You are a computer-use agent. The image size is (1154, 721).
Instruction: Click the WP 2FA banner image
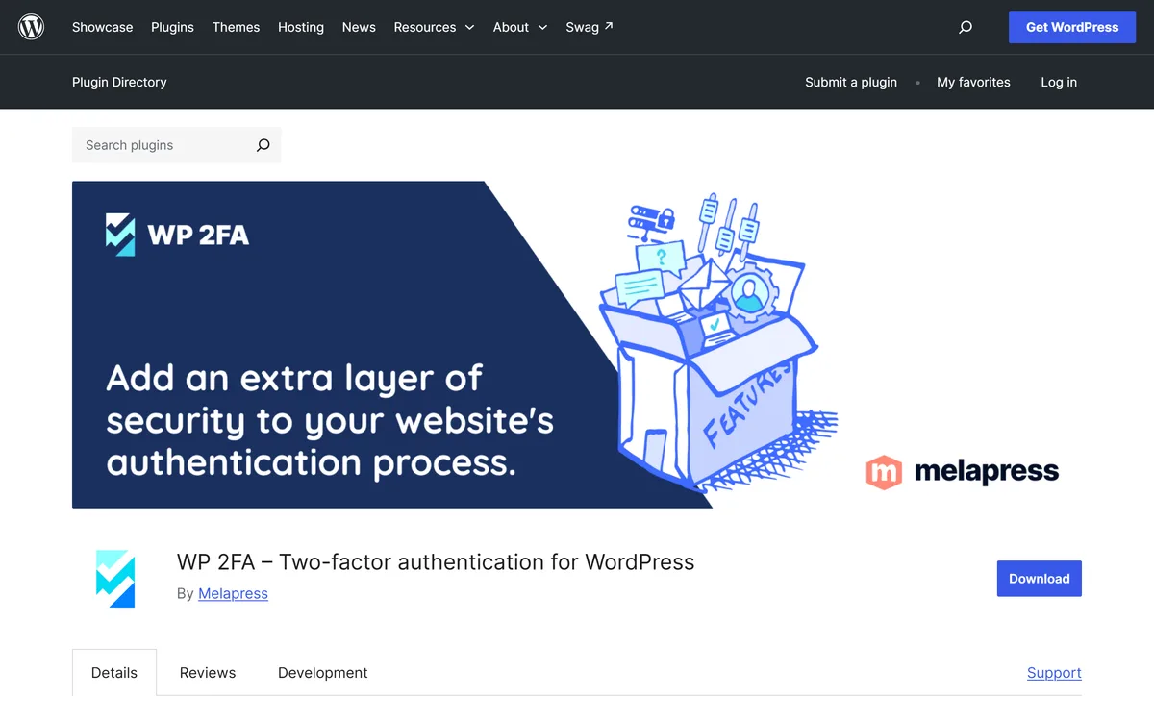coord(577,344)
